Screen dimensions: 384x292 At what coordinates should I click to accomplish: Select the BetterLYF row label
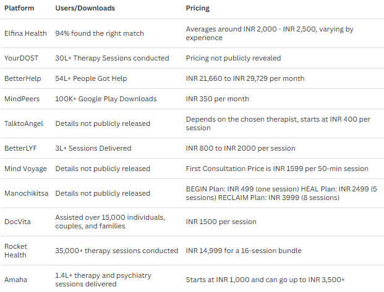click(22, 148)
